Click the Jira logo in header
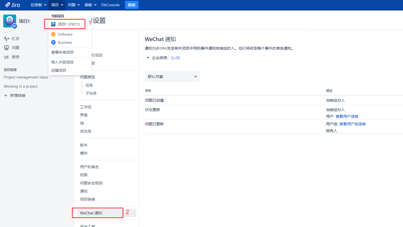403x227 pixels. pyautogui.click(x=12, y=5)
